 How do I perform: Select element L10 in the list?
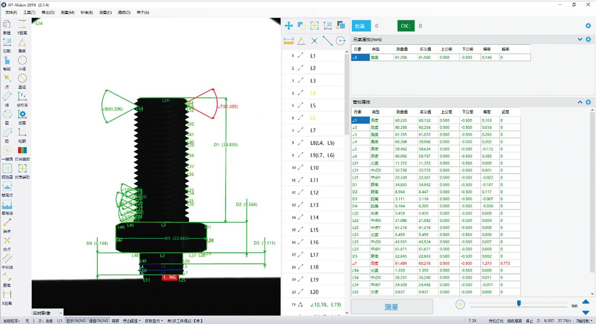314,168
